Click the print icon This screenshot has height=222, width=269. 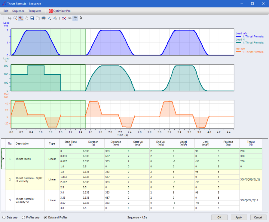point(43,18)
